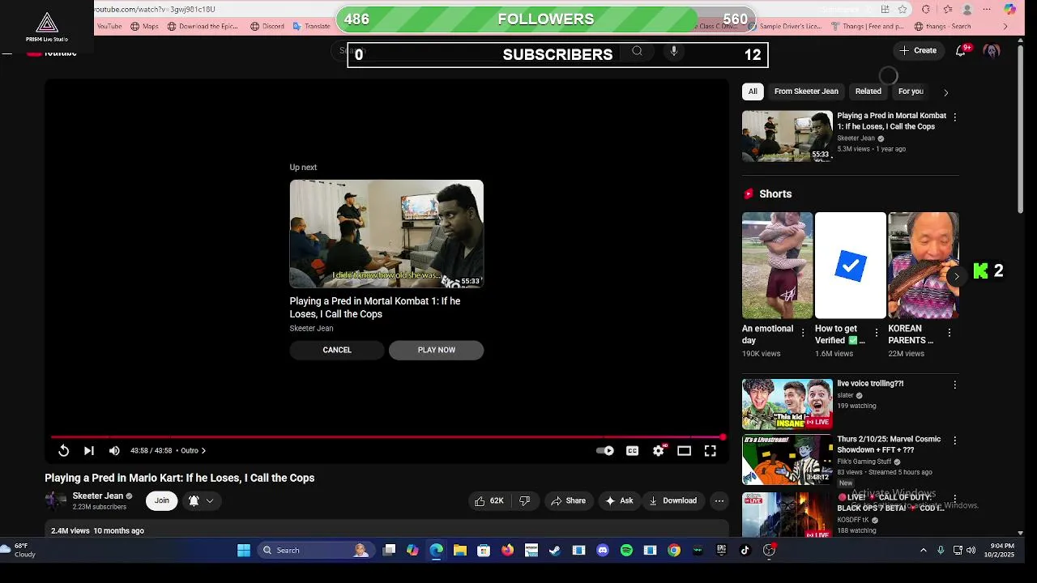Select the For you filter chip
Image resolution: width=1037 pixels, height=583 pixels.
point(911,91)
